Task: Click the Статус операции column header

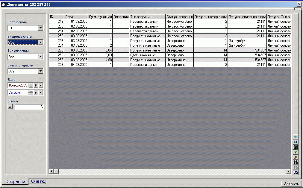Action: point(180,17)
